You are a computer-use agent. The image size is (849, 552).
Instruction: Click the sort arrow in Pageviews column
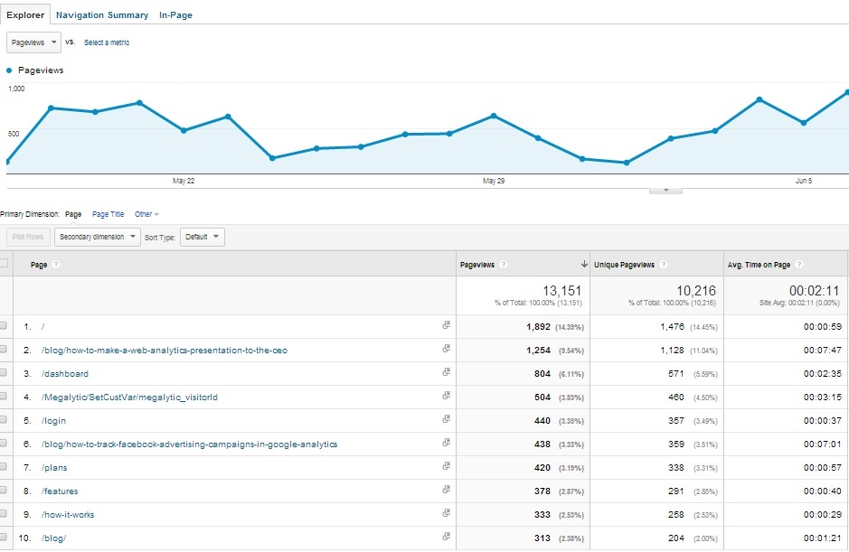(583, 265)
